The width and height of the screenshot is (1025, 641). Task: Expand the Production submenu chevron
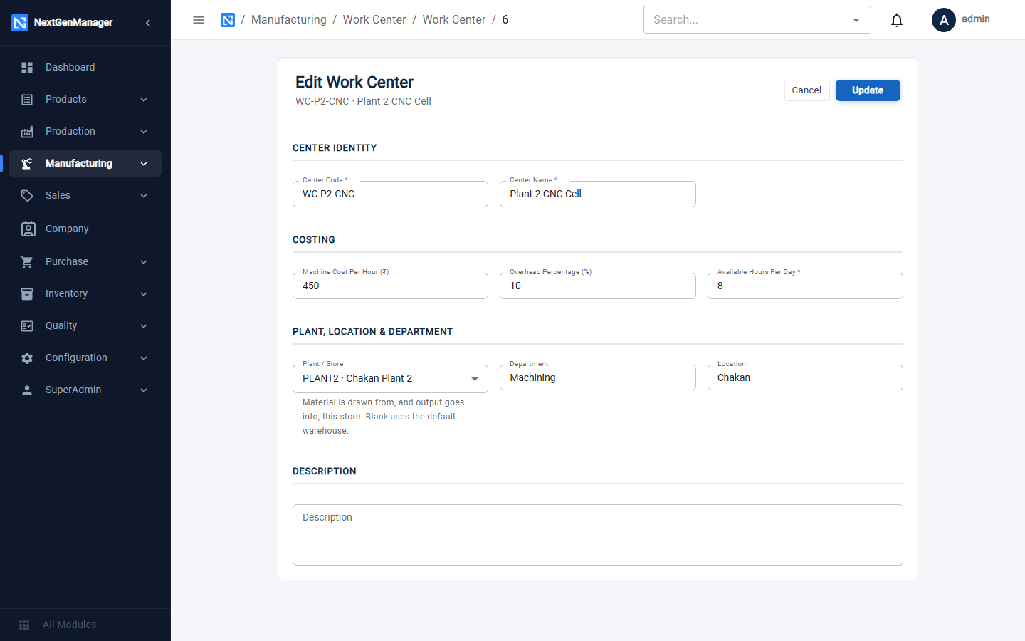[144, 132]
